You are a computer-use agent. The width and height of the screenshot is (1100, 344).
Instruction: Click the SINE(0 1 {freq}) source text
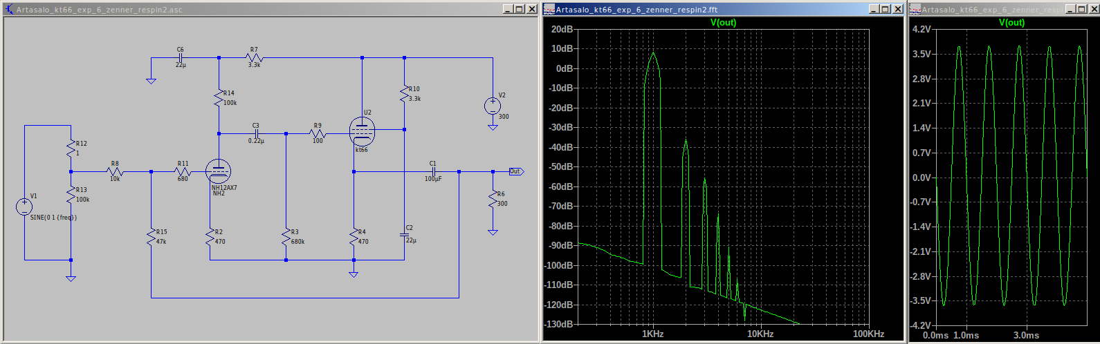pyautogui.click(x=53, y=217)
